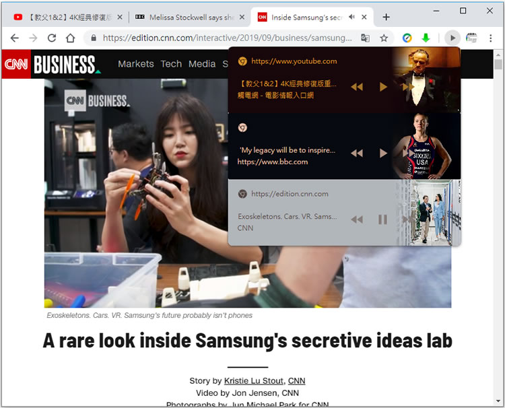Viewport: 505px width, 408px height.
Task: Open the Markets section on CNN Business
Action: 136,64
